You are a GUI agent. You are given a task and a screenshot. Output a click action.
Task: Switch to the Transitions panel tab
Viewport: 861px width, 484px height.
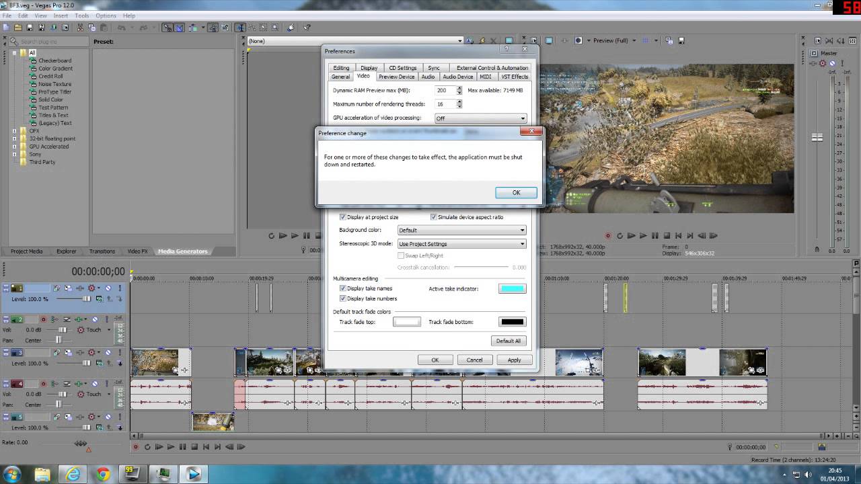tap(102, 251)
